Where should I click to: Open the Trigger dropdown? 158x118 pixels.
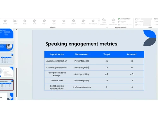[122, 22]
